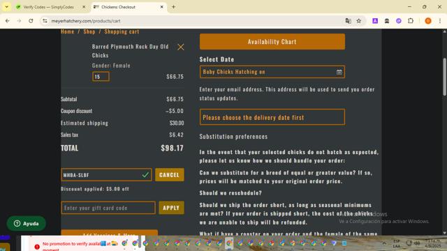447x251 pixels.
Task: Open a new browser tab
Action: (x=173, y=7)
